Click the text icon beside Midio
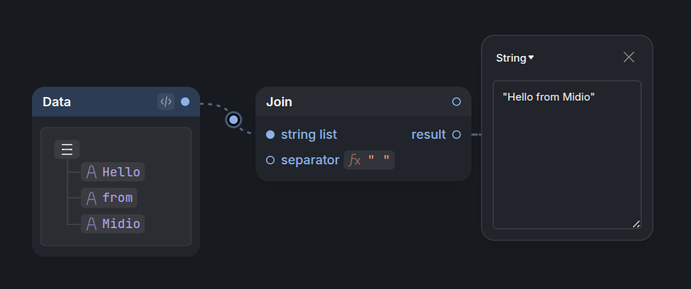691x289 pixels. point(92,224)
